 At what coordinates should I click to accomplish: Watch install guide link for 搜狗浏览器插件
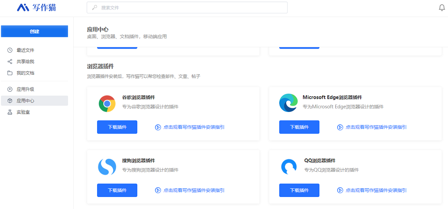coord(194,190)
